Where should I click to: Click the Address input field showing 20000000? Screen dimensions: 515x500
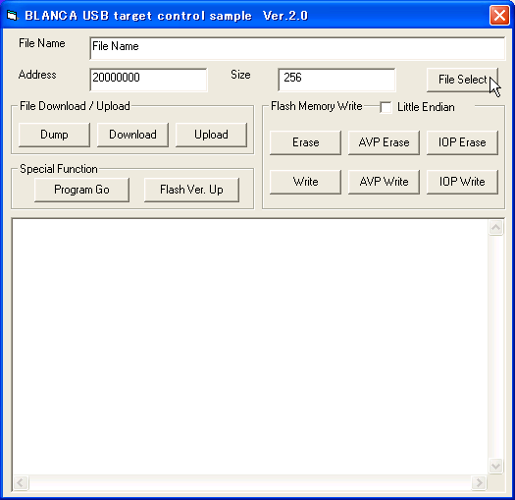(148, 80)
